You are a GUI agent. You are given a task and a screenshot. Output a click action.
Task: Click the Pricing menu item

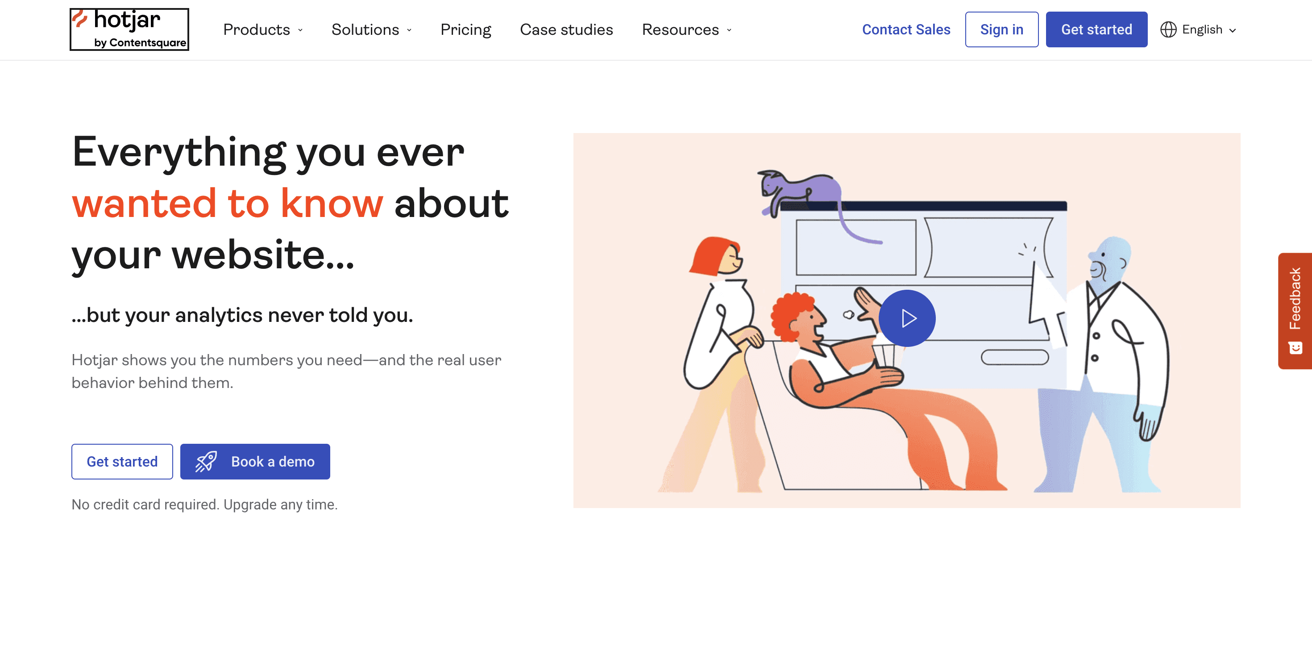click(466, 29)
